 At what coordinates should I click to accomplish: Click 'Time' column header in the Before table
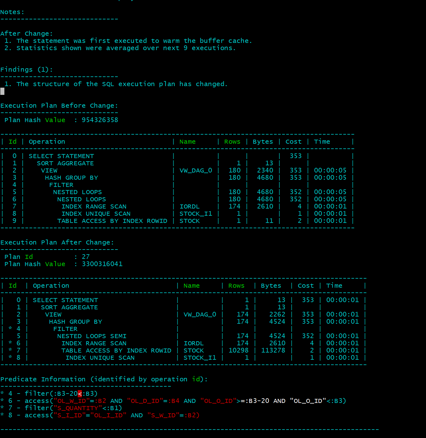pos(322,142)
